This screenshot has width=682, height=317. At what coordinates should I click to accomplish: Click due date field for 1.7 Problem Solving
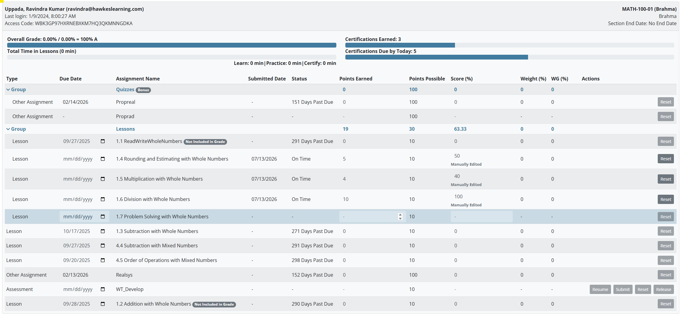tap(84, 217)
